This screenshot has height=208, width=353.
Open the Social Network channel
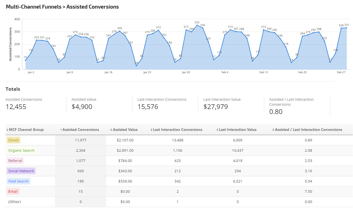point(21,171)
